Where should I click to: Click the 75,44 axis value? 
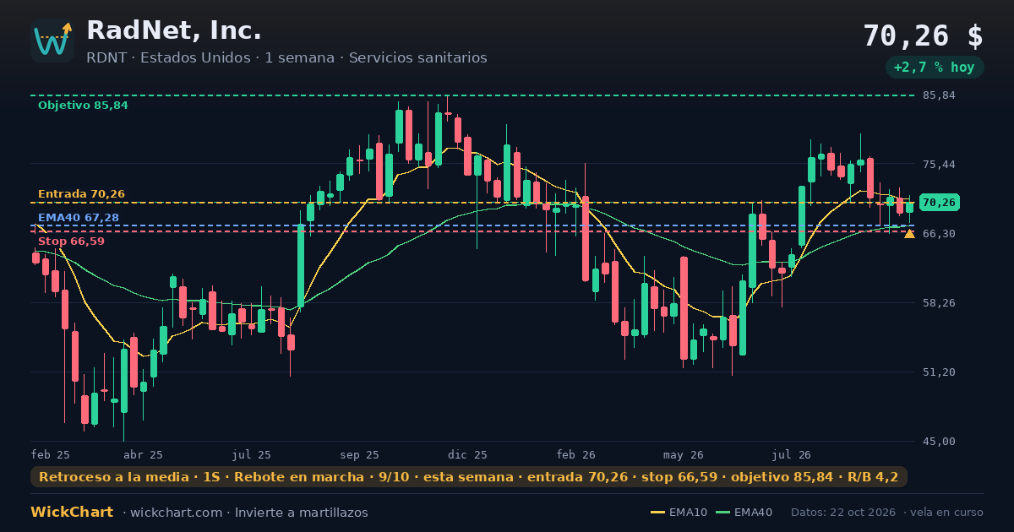click(939, 164)
